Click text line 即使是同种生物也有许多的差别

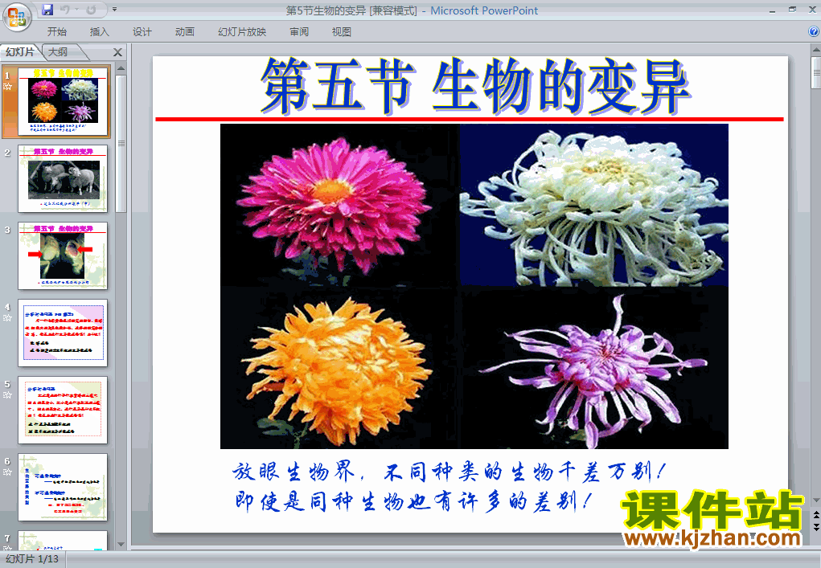[x=413, y=501]
